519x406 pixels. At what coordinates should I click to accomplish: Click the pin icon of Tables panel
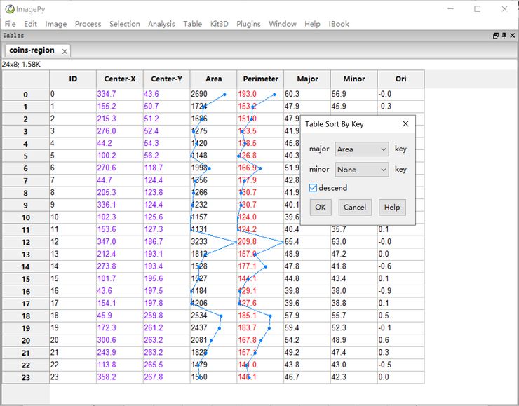[x=504, y=35]
